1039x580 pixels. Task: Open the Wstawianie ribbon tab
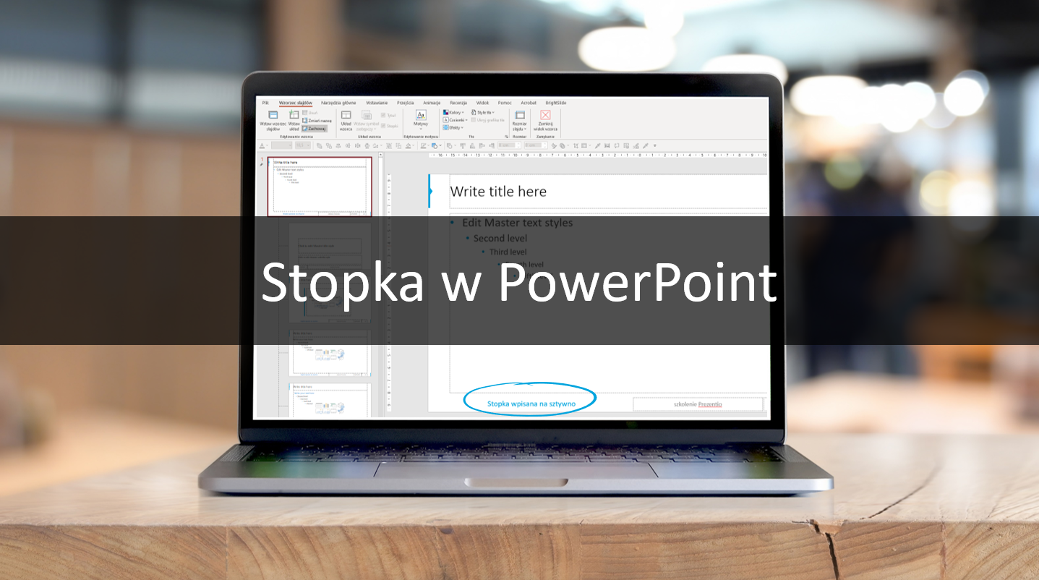coord(377,103)
